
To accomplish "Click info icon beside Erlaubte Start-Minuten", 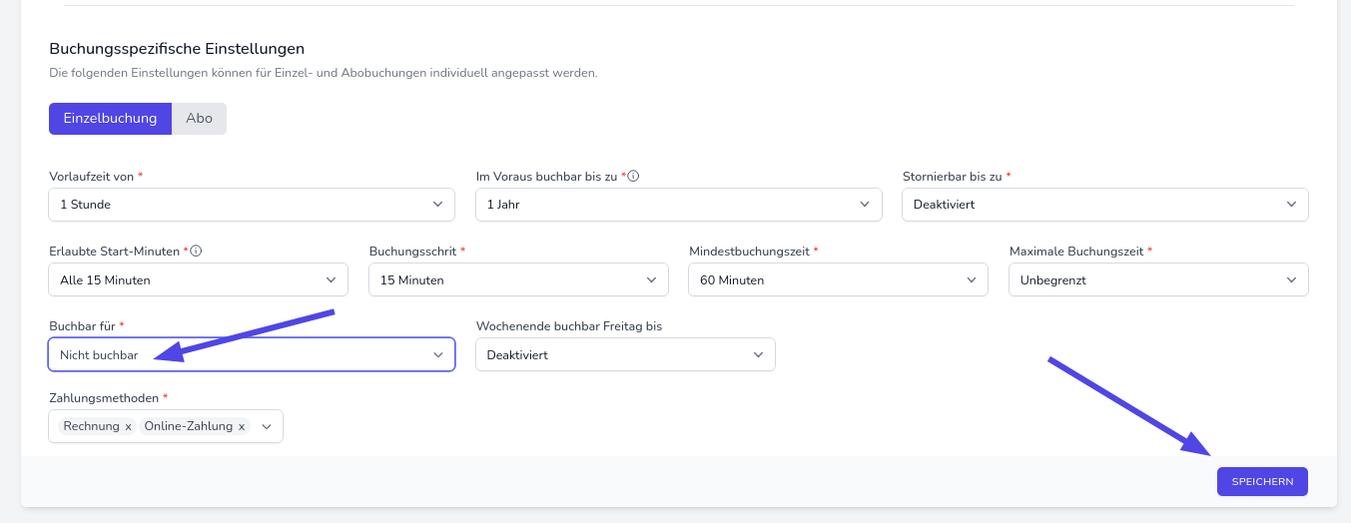I will coord(196,252).
